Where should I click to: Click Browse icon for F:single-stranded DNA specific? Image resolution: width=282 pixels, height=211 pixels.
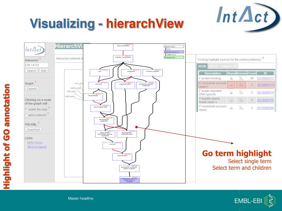tap(241, 92)
